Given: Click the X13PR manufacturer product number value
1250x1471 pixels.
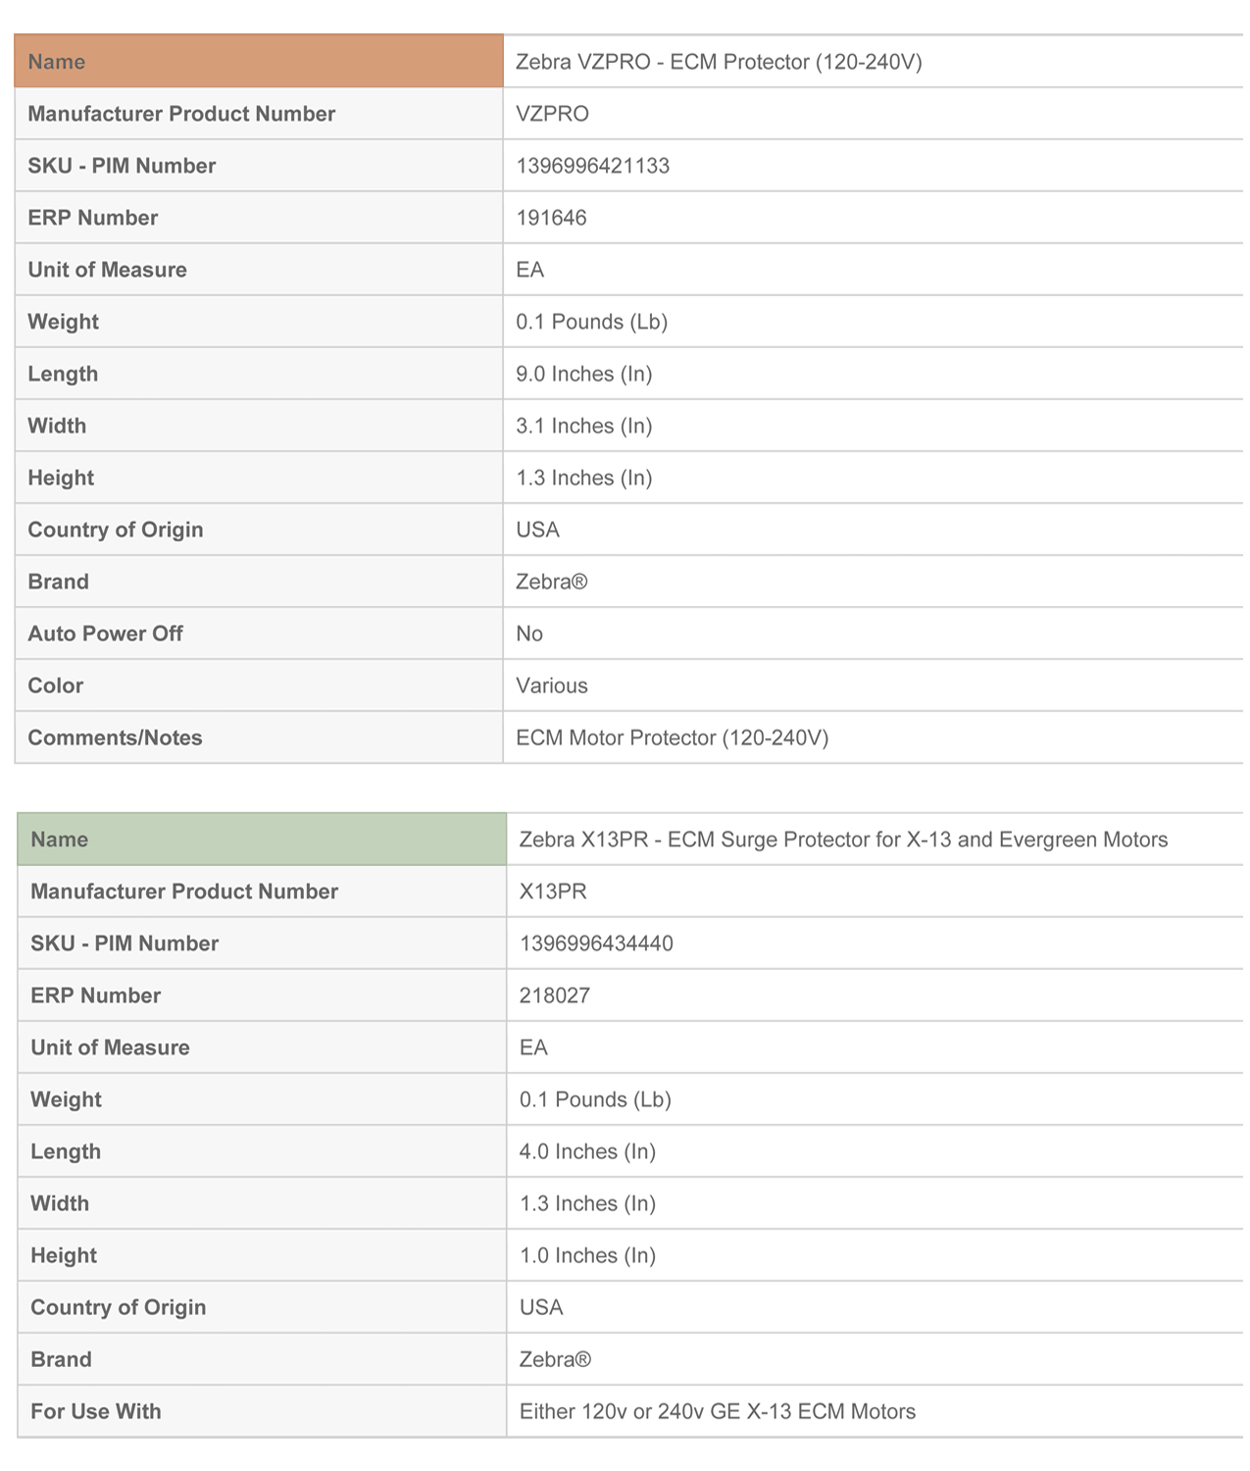Looking at the screenshot, I should [553, 891].
